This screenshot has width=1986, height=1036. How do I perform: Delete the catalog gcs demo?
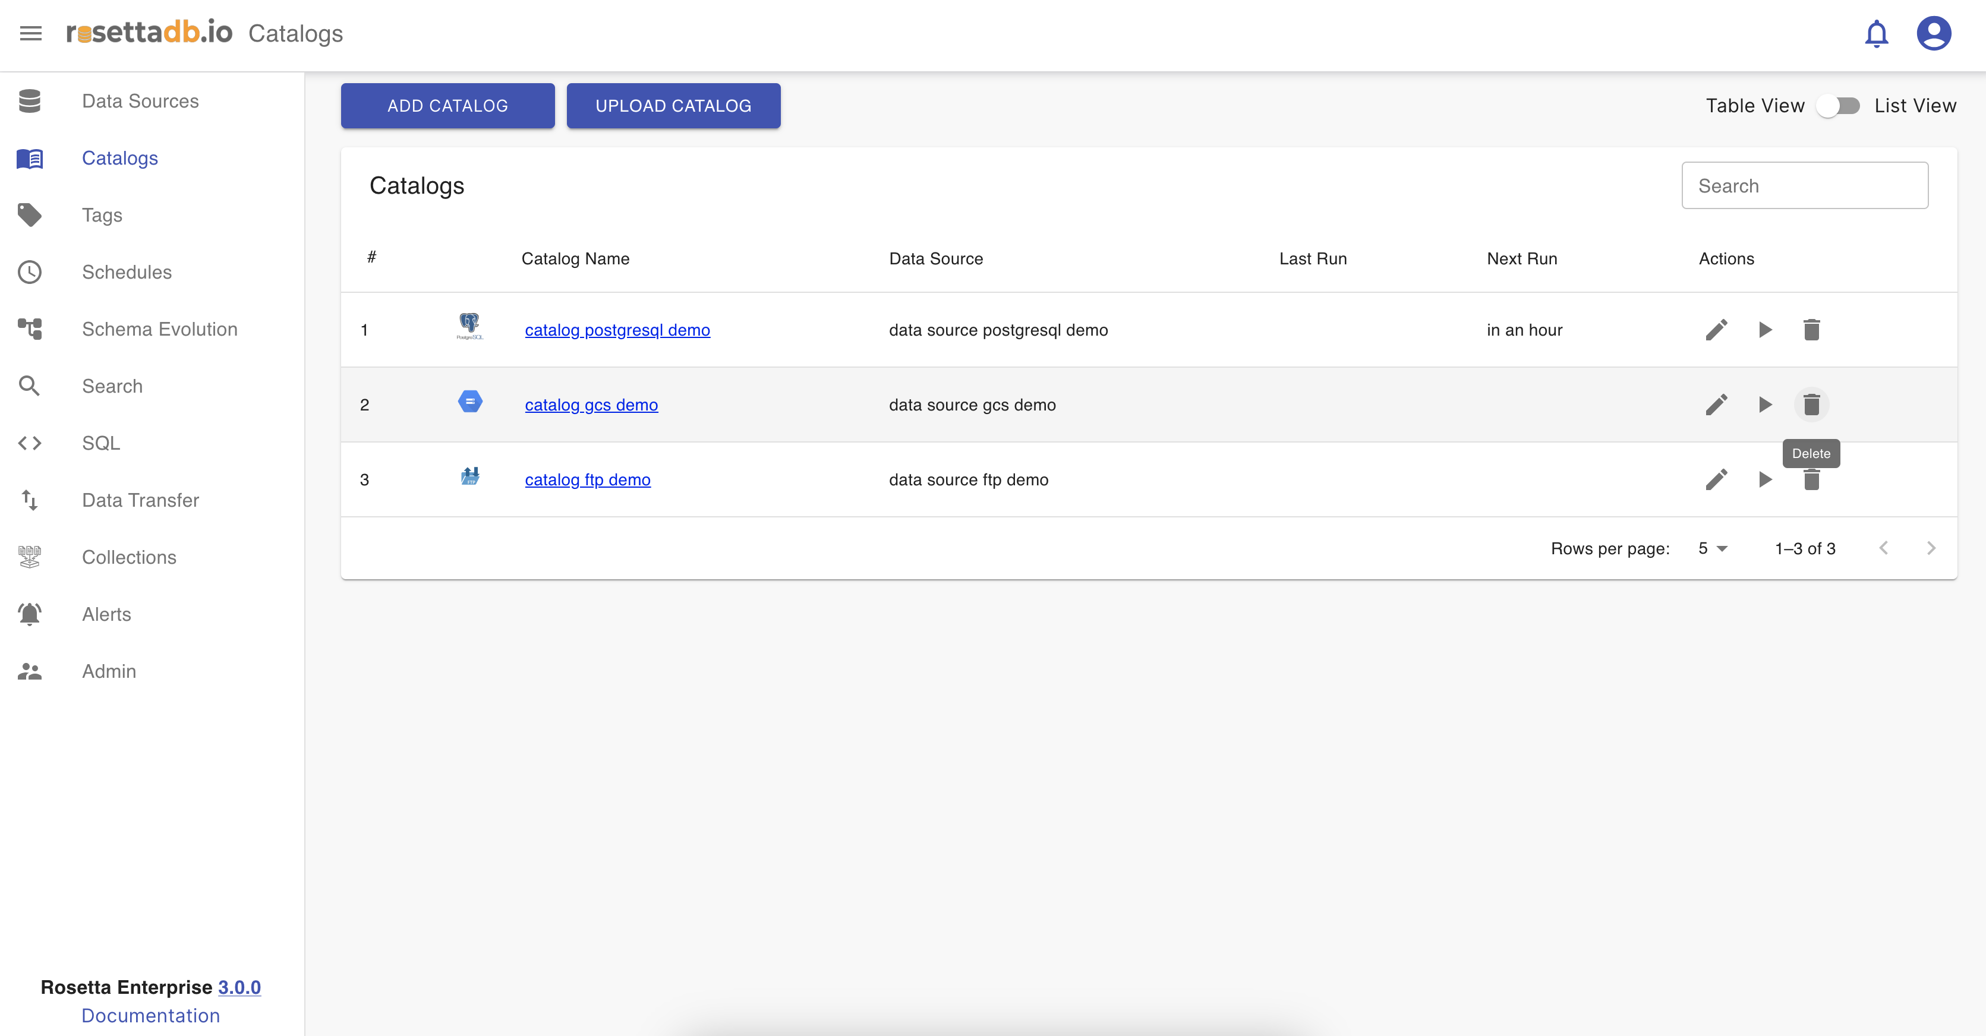[1811, 405]
